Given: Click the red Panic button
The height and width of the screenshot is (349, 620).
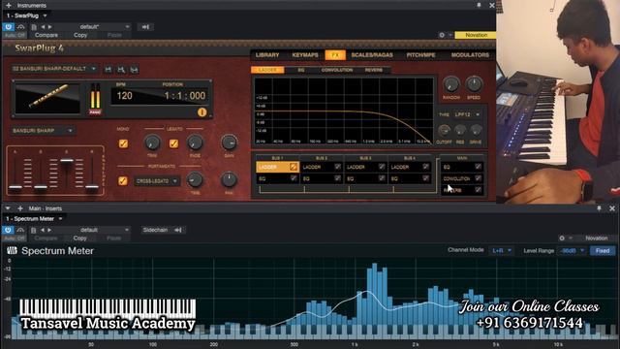Looking at the screenshot, I should pos(95,112).
